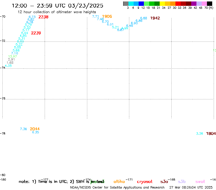The image size is (216, 190).
Task: Click the 5.44 wave height value
Action: click(x=25, y=33)
